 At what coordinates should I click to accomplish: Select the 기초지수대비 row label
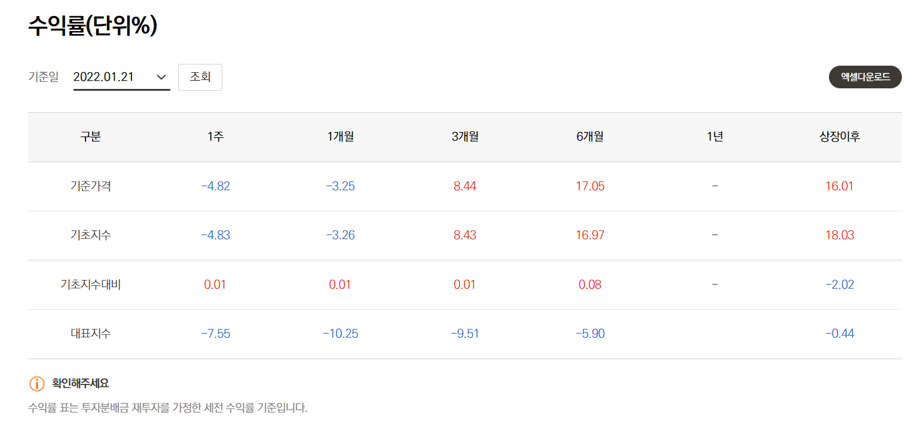(90, 284)
